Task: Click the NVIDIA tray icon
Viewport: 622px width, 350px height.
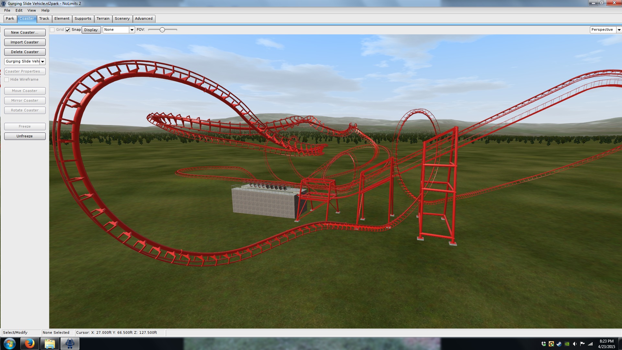Action: pos(567,344)
